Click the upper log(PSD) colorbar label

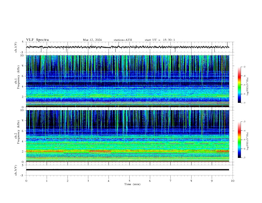tap(248, 87)
